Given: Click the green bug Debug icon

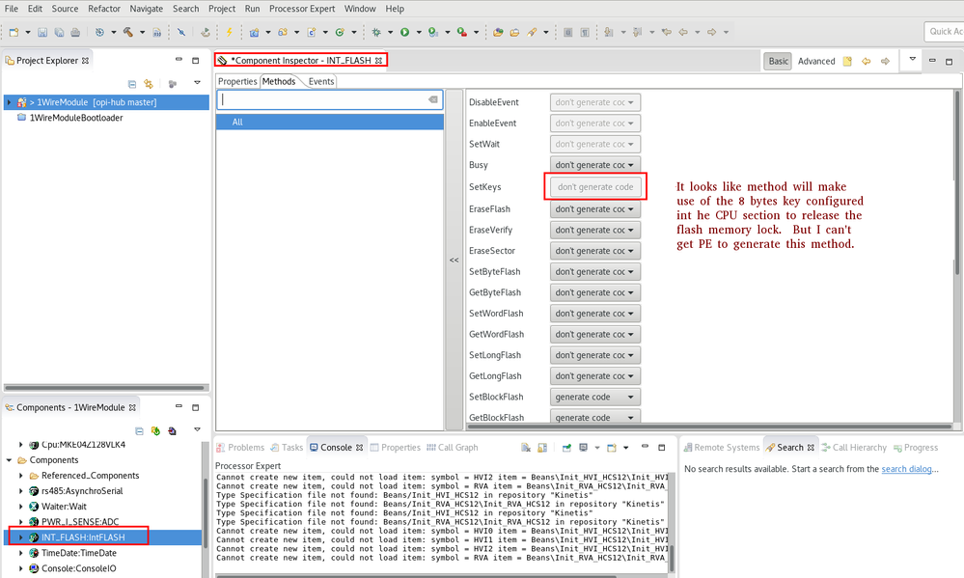Looking at the screenshot, I should coord(376,32).
